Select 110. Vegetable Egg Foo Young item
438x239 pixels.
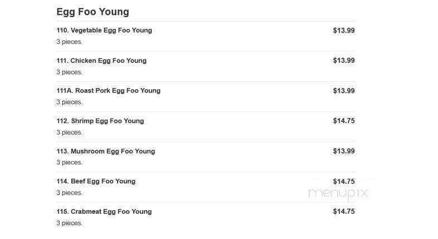(x=104, y=31)
